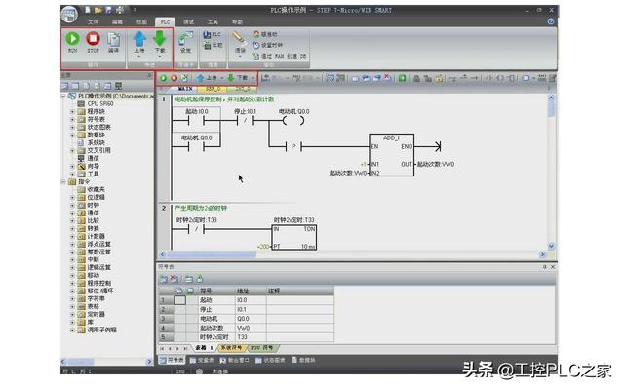The width and height of the screenshot is (624, 390).
Task: Expand the 程序块 node in project tree
Action: pos(72,111)
